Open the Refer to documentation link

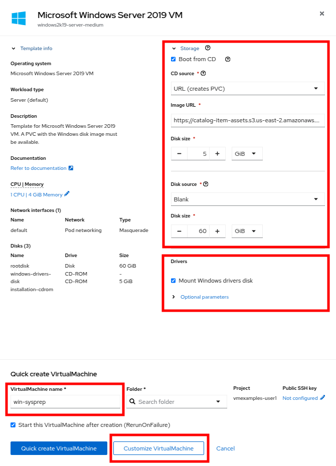tap(39, 168)
